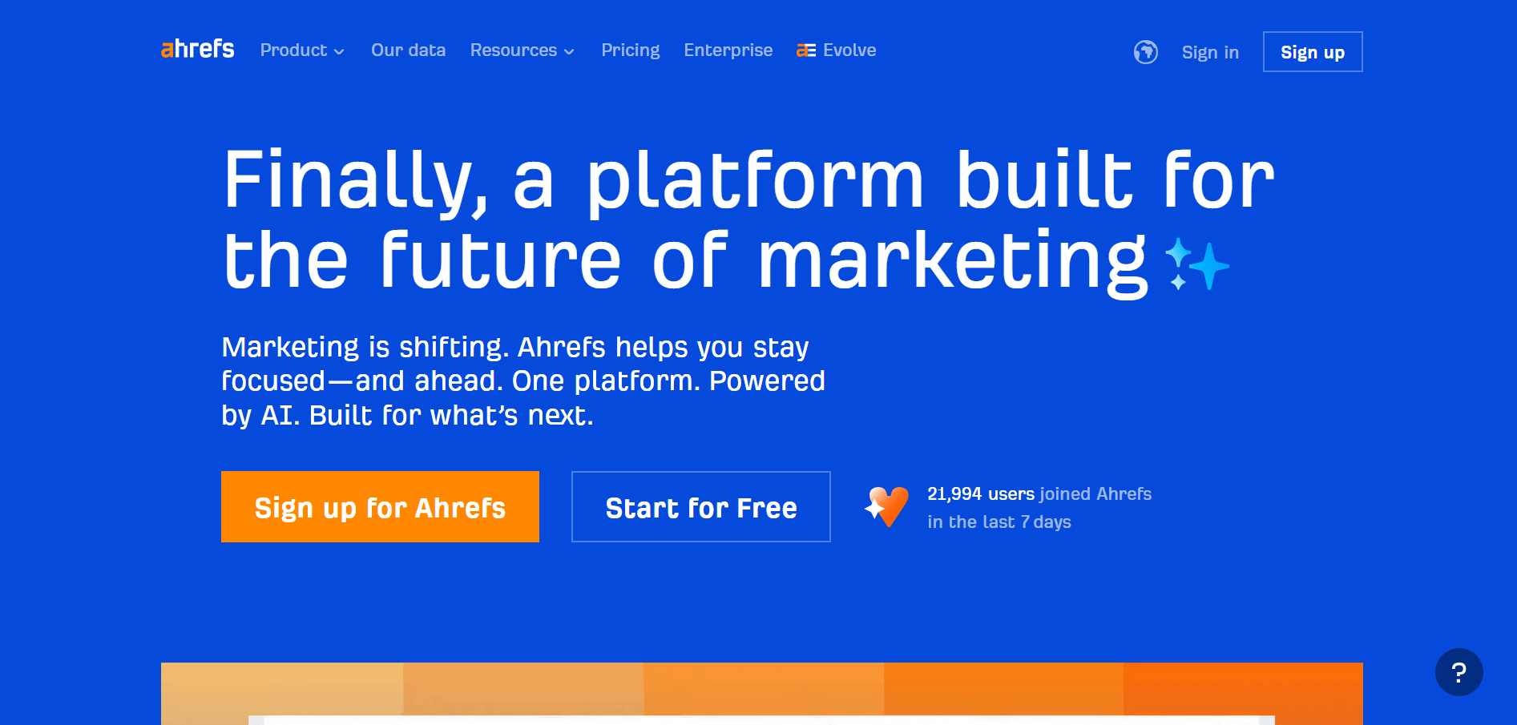
Task: Click the Sign in link
Action: [x=1210, y=51]
